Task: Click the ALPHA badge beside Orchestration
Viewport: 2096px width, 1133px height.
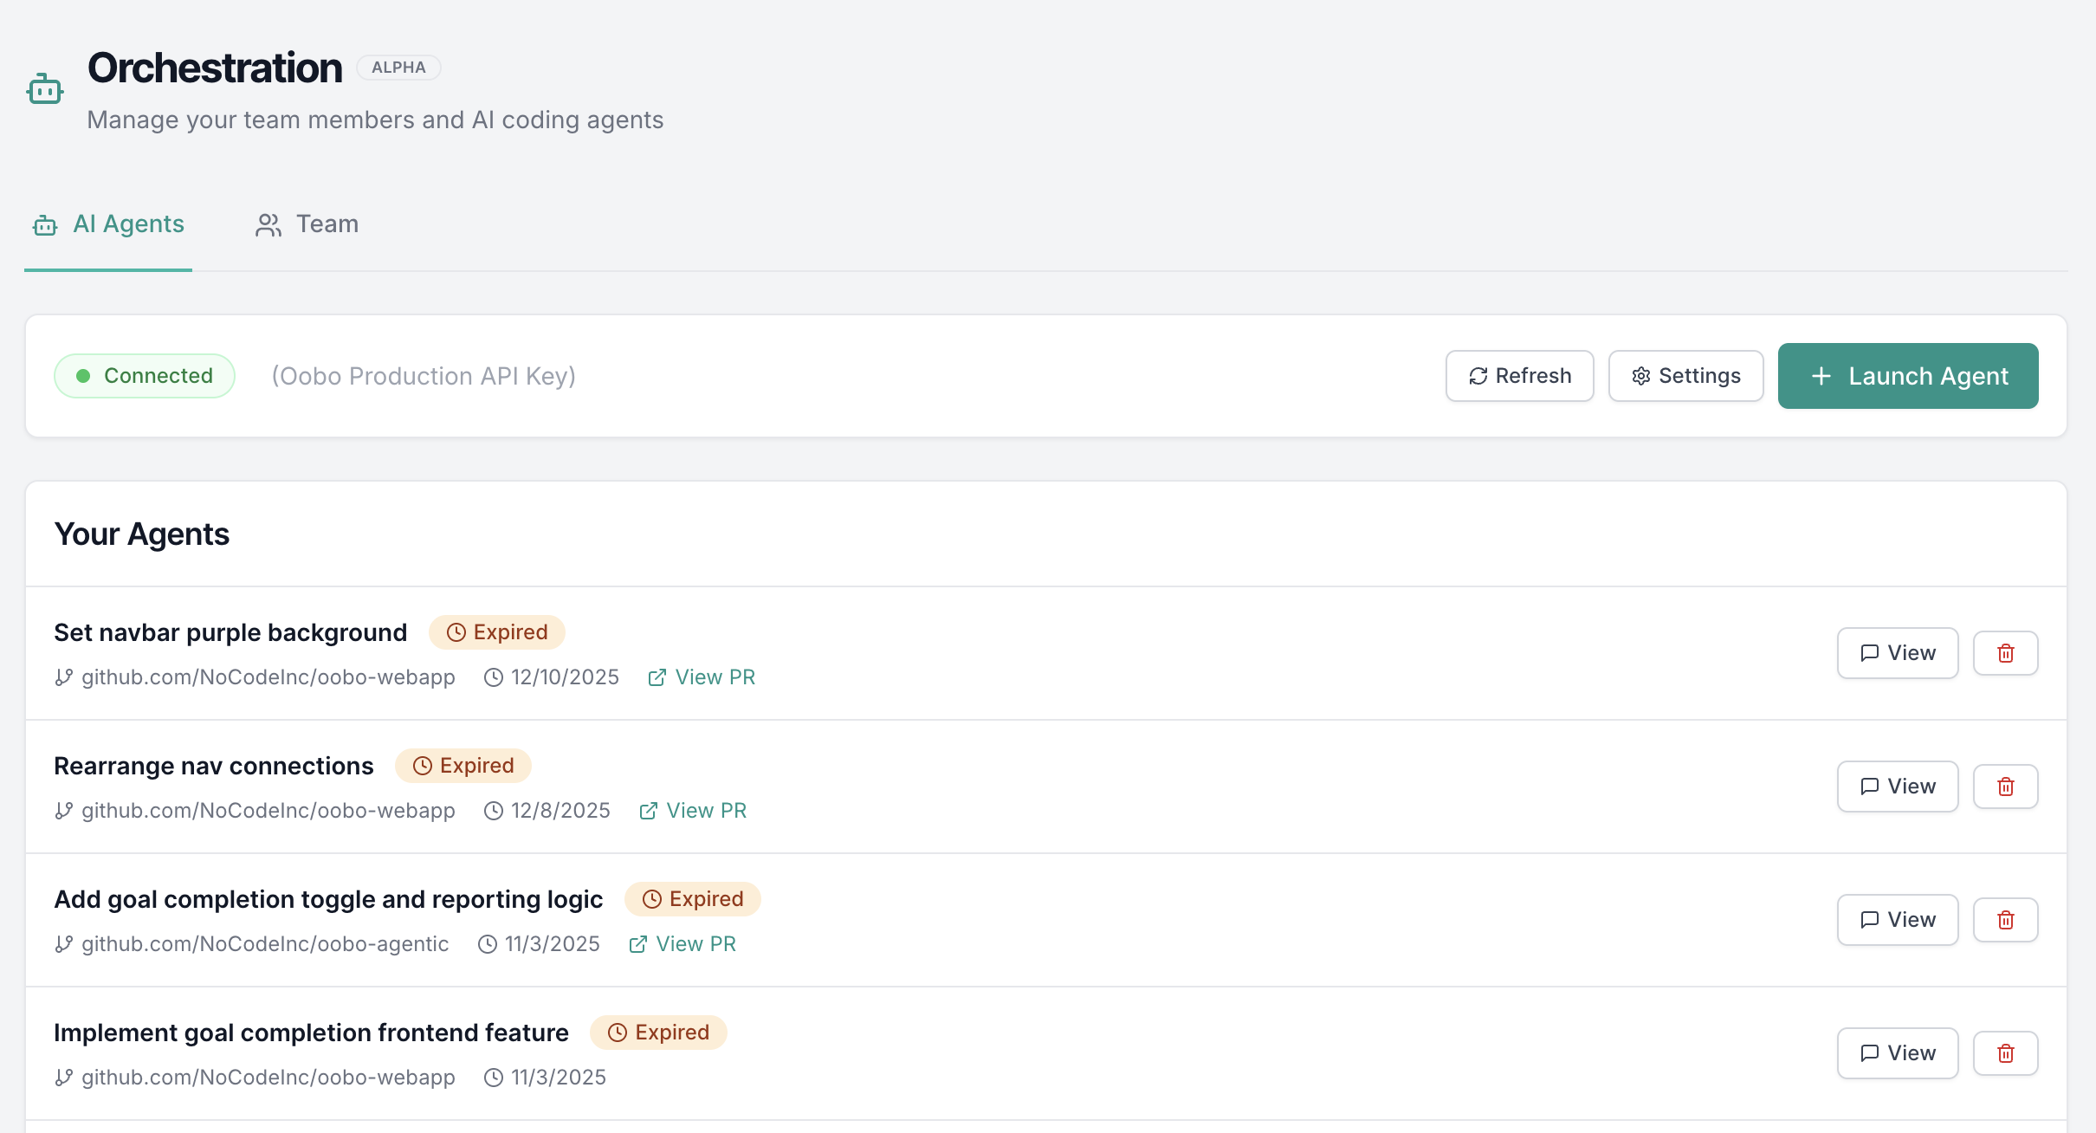Action: pos(399,67)
